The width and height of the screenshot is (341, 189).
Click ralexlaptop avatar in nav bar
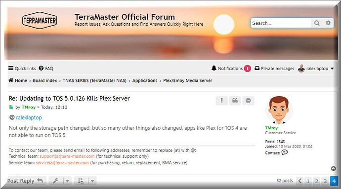(301, 69)
